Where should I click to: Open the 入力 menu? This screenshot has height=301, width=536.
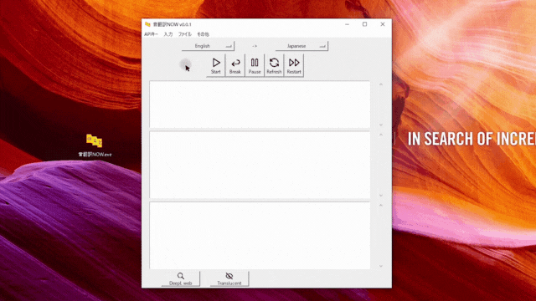coord(168,34)
